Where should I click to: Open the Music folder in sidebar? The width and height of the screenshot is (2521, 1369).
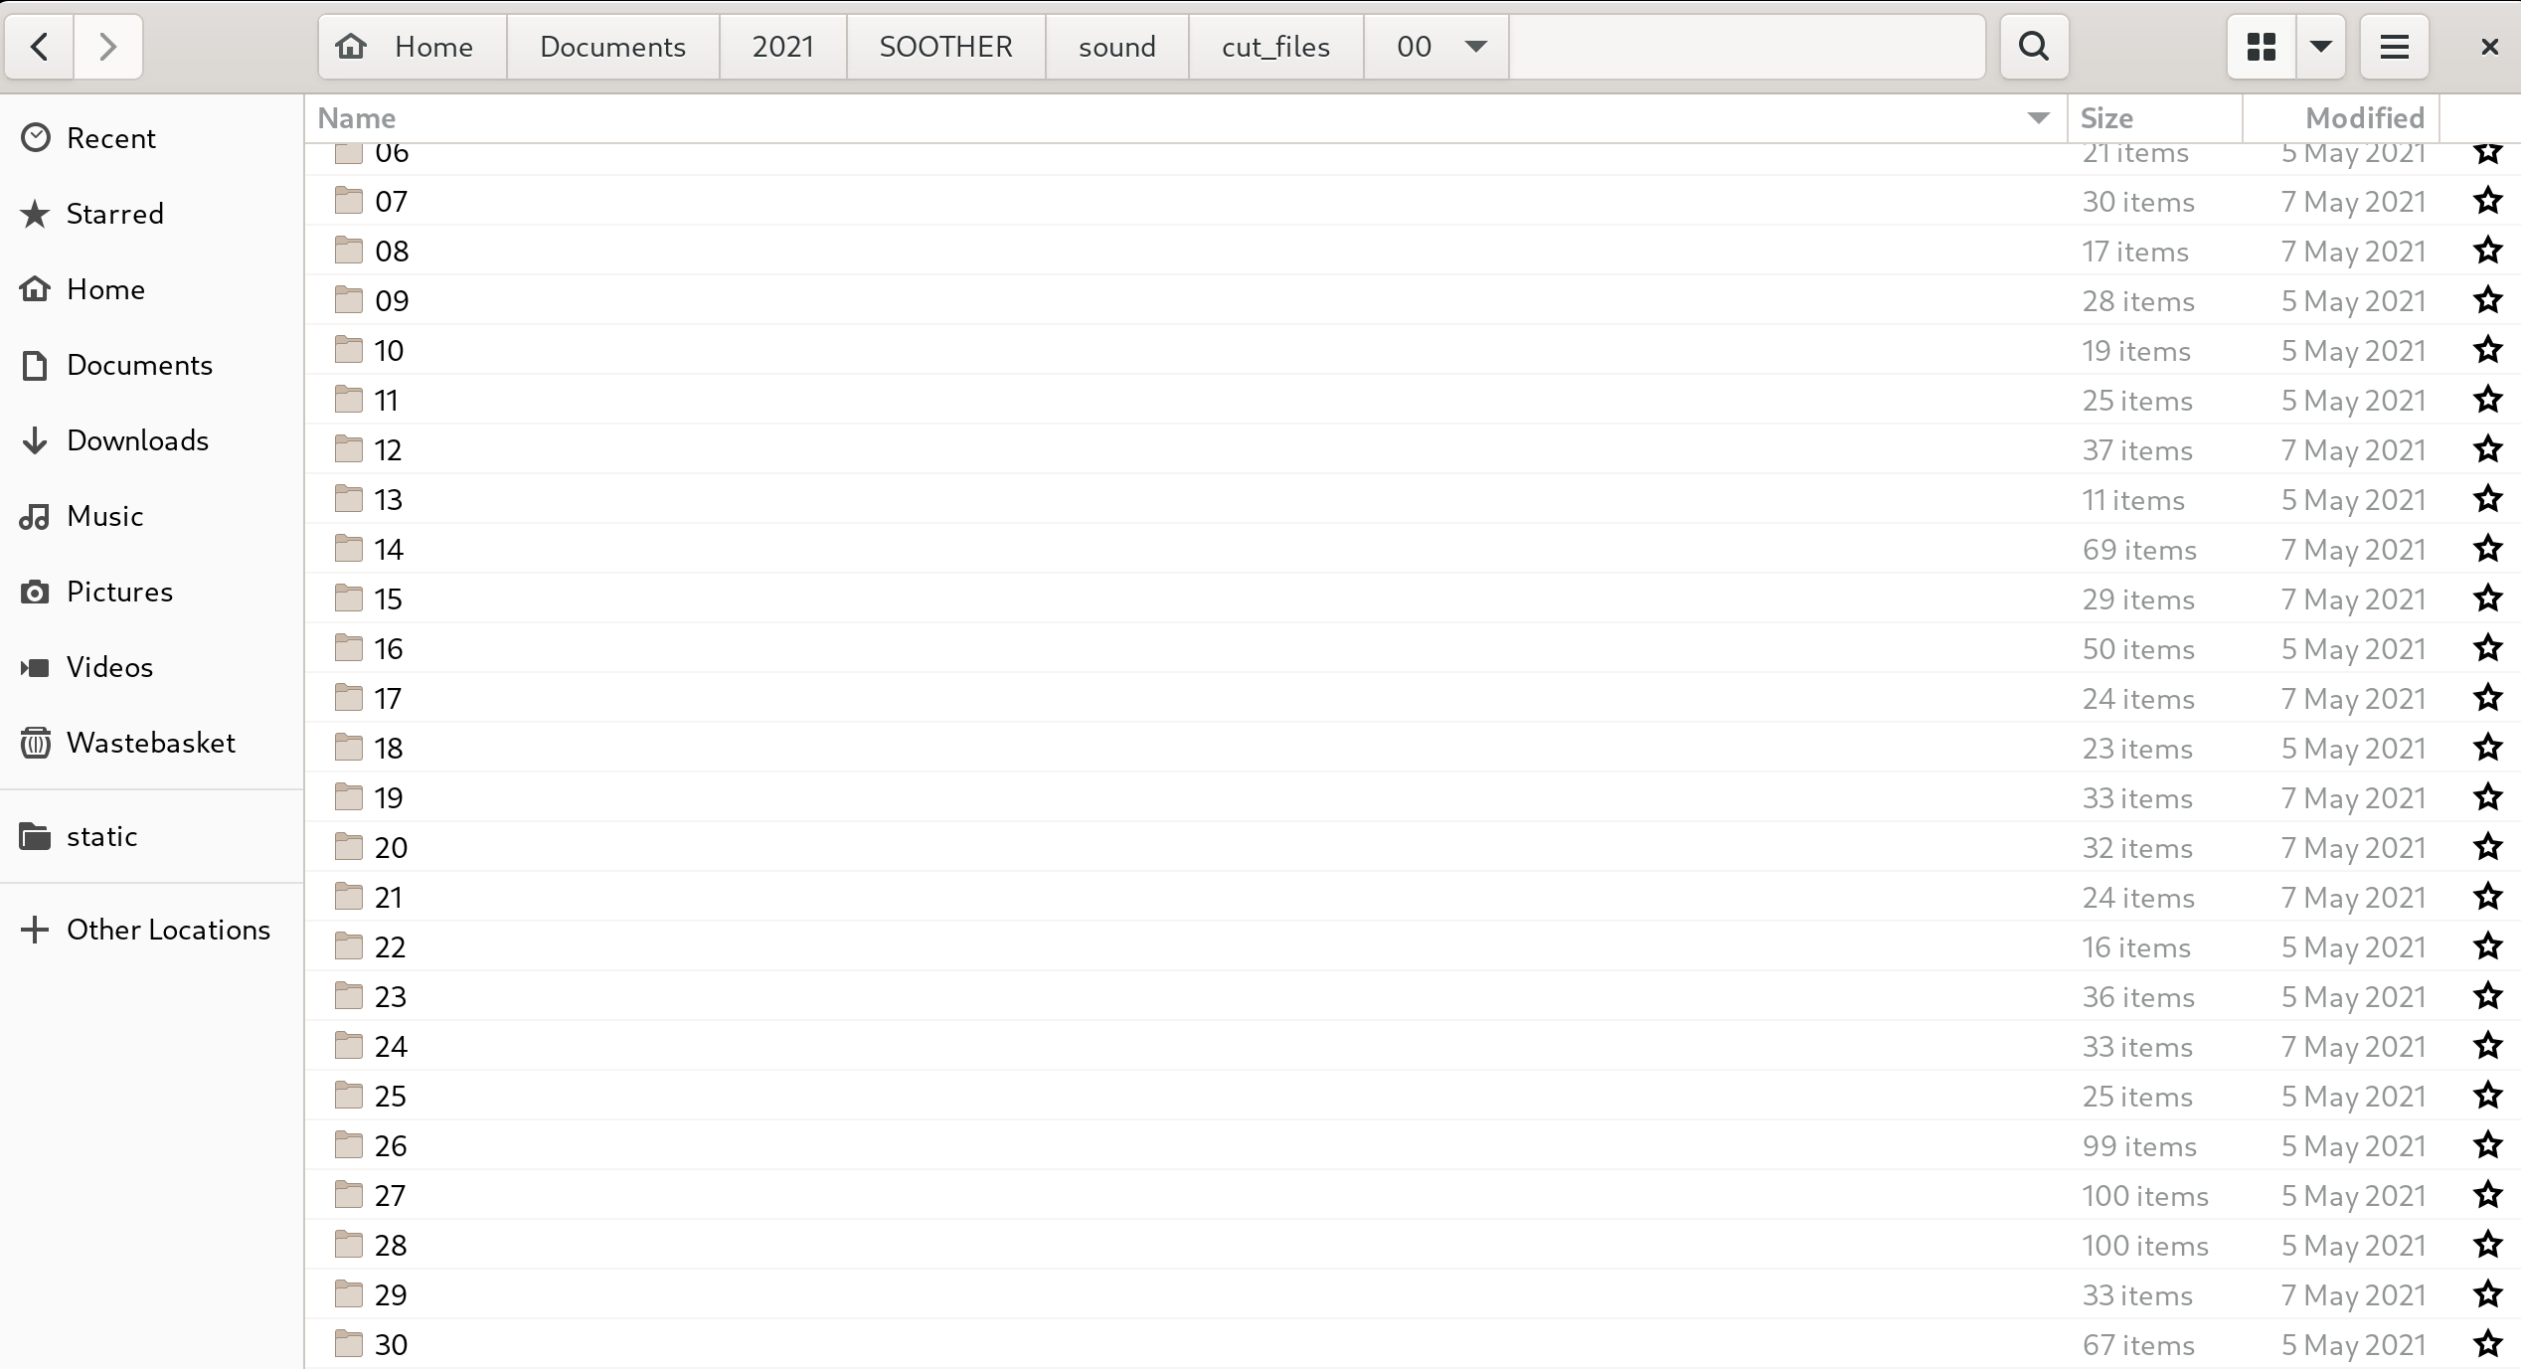[105, 516]
